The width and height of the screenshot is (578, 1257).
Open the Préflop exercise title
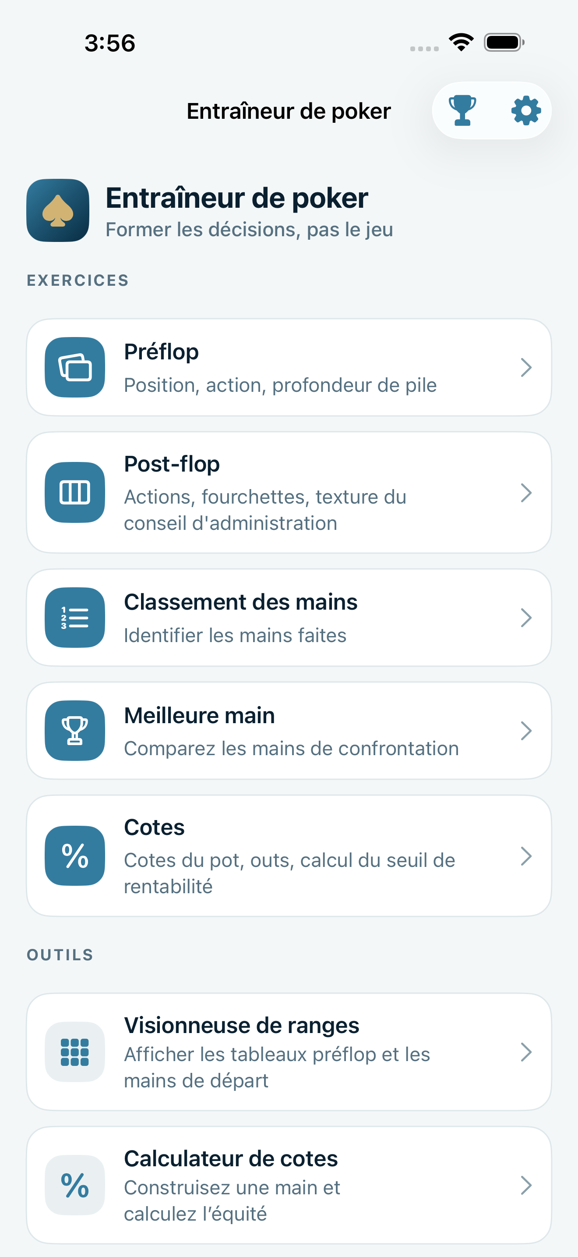(161, 352)
